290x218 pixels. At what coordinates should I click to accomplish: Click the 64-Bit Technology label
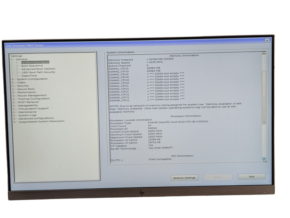[123, 149]
